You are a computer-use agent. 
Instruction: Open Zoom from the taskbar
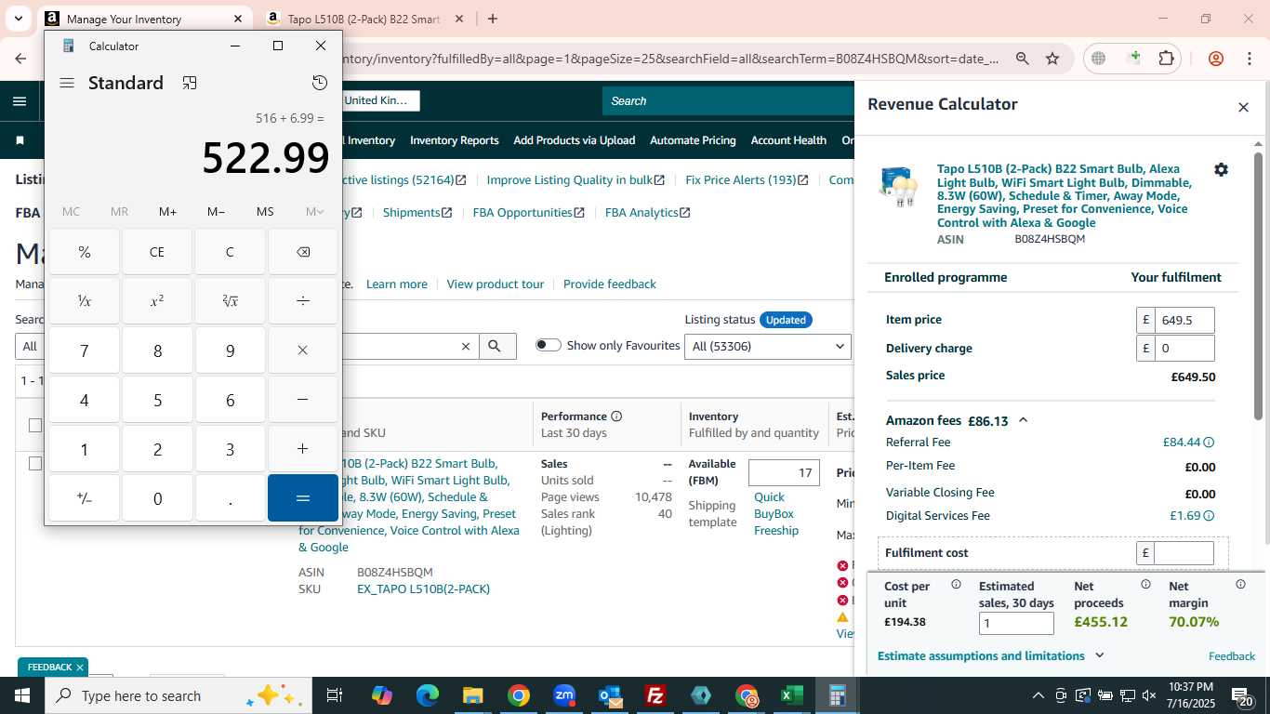[x=564, y=695]
